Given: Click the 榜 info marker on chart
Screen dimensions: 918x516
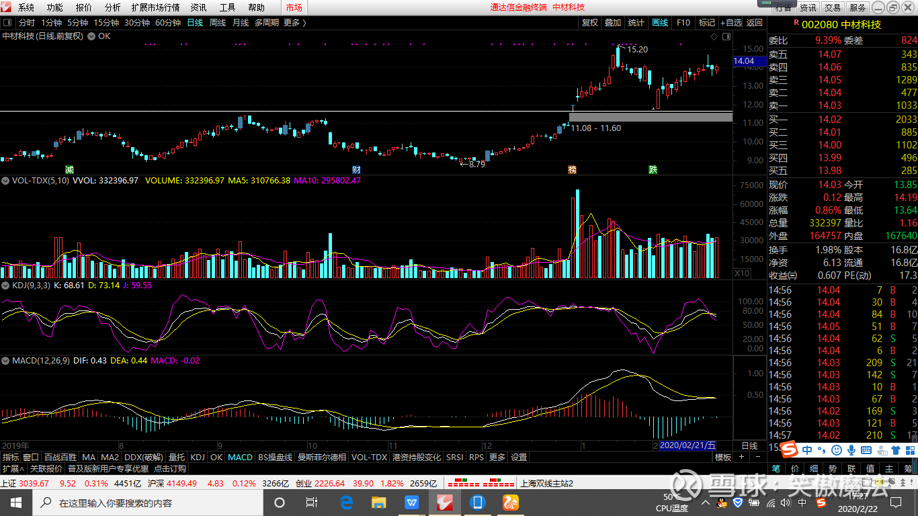Looking at the screenshot, I should 572,169.
